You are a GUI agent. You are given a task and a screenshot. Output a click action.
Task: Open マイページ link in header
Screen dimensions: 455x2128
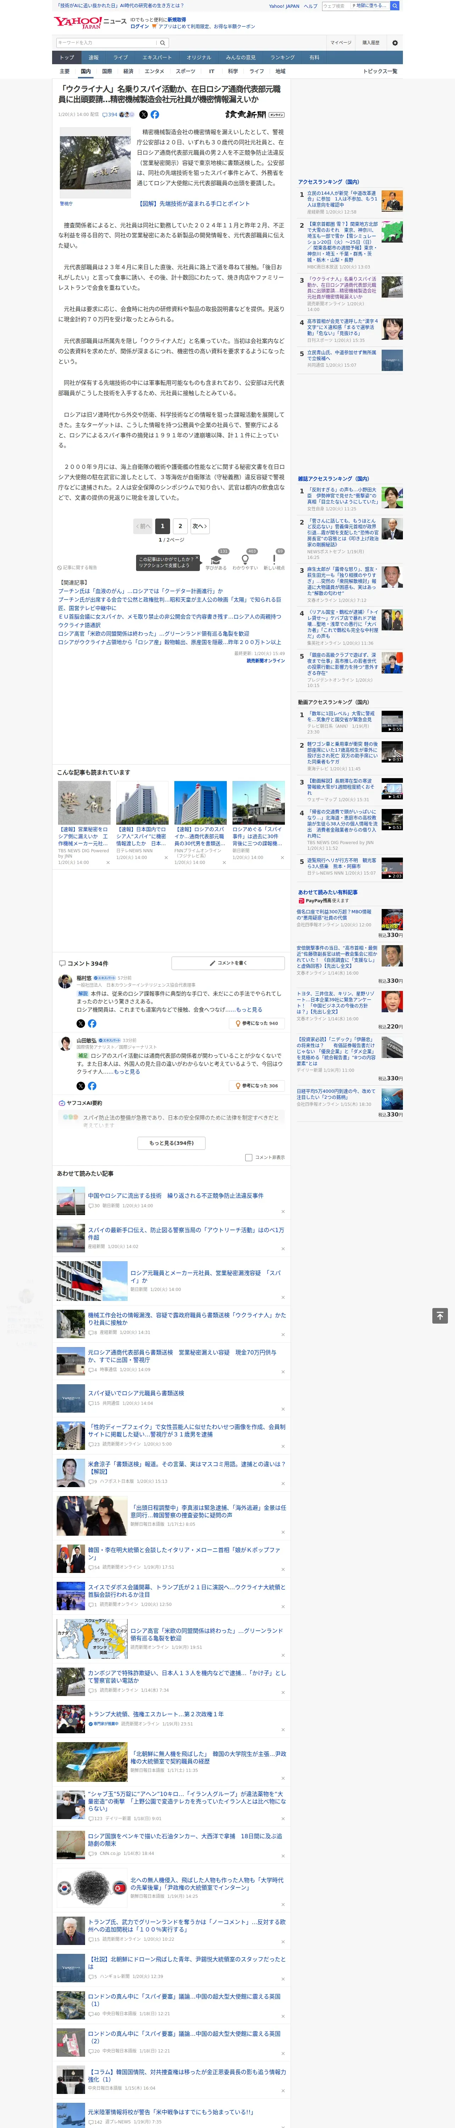341,43
